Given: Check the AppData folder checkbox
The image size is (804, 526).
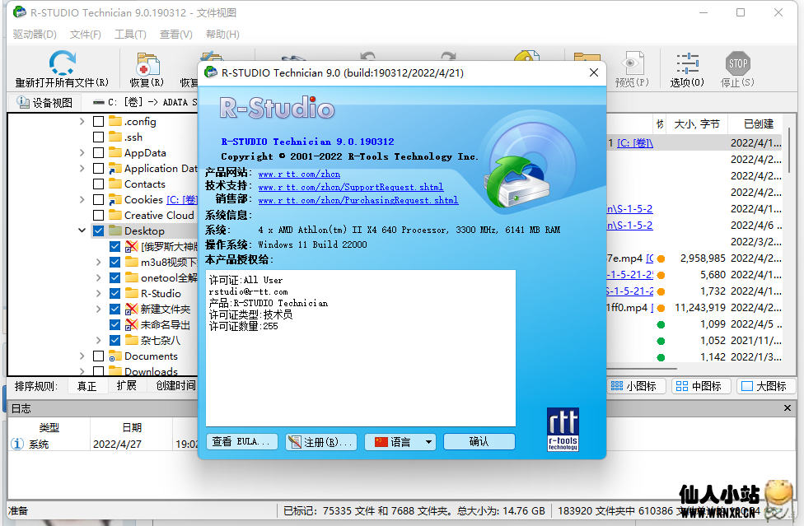Looking at the screenshot, I should pos(99,152).
